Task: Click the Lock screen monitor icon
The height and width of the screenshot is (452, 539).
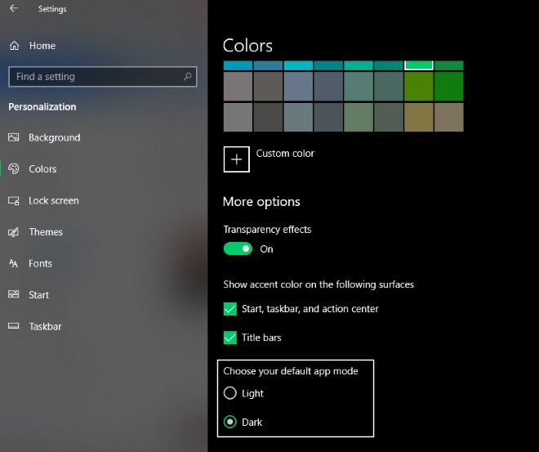Action: point(13,201)
